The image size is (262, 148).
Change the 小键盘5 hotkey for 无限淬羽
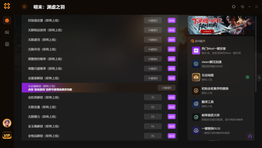[153, 49]
